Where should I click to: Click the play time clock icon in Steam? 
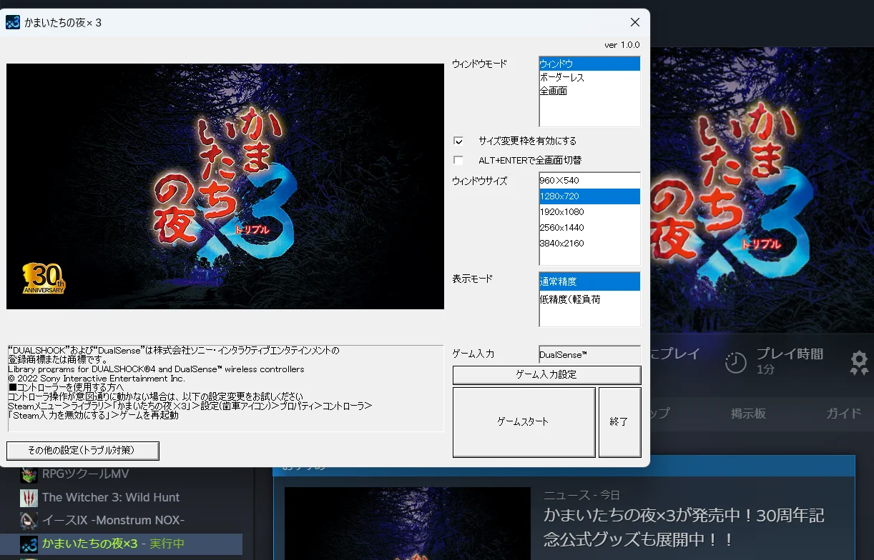tap(735, 362)
